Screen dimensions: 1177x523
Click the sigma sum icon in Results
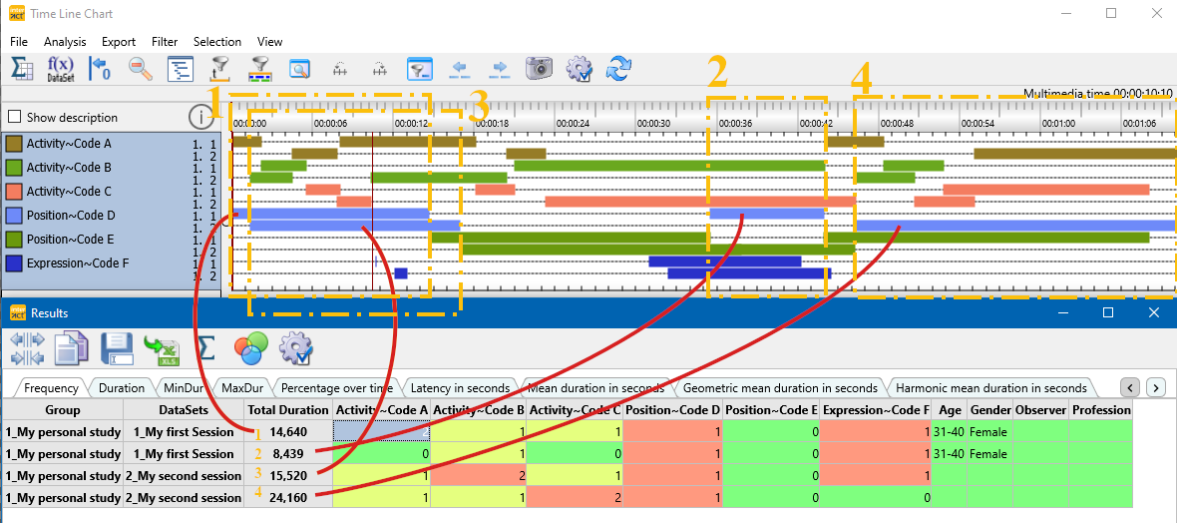coord(204,348)
